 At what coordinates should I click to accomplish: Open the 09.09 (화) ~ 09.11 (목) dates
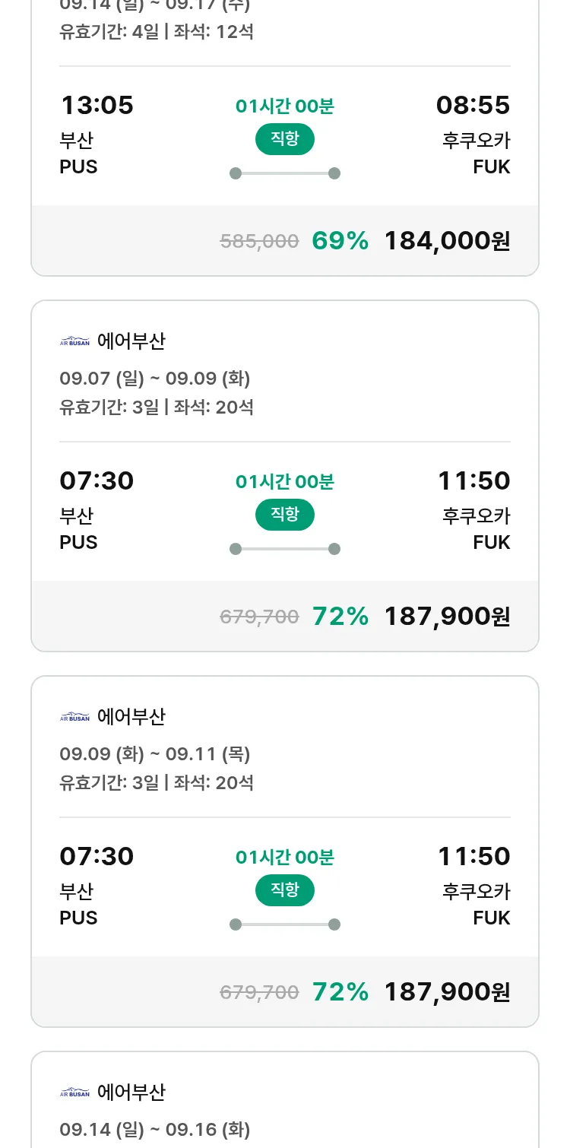pos(155,754)
